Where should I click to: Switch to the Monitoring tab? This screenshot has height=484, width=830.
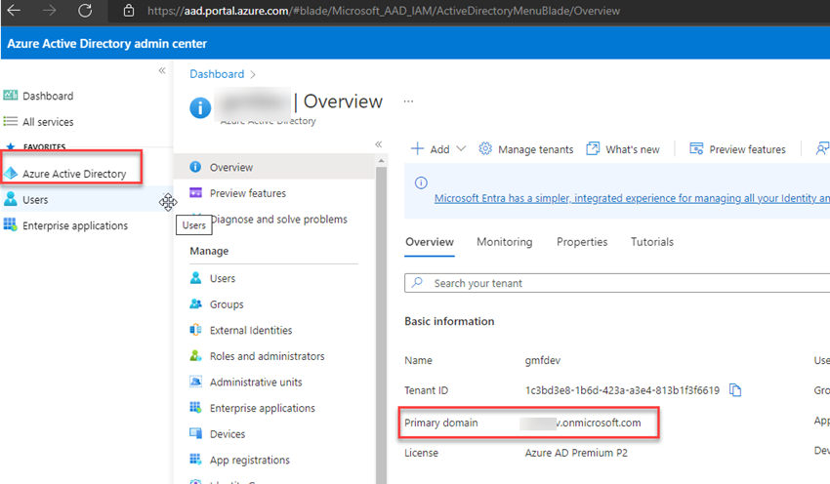coord(505,242)
